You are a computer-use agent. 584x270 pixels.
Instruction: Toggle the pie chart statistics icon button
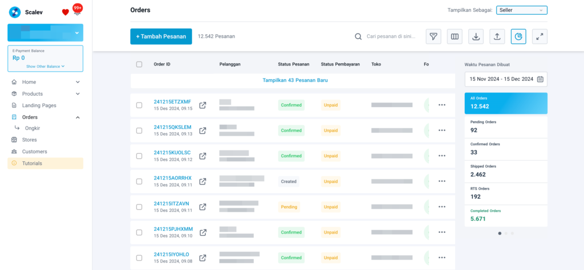click(x=518, y=36)
